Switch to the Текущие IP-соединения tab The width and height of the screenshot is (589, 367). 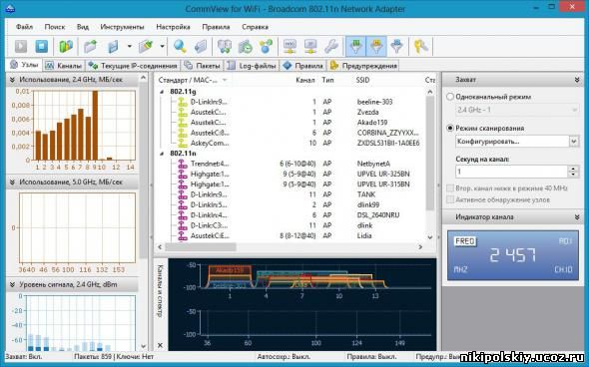pos(133,66)
